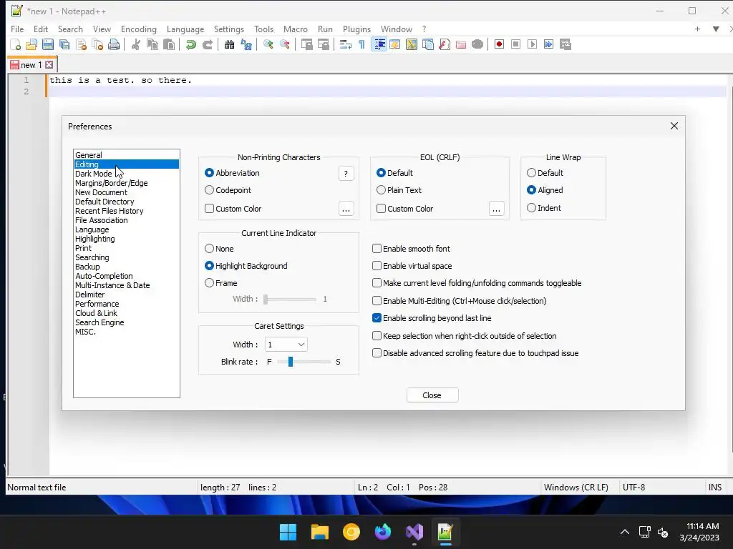
Task: Click the Open file toolbar icon
Action: coord(31,44)
